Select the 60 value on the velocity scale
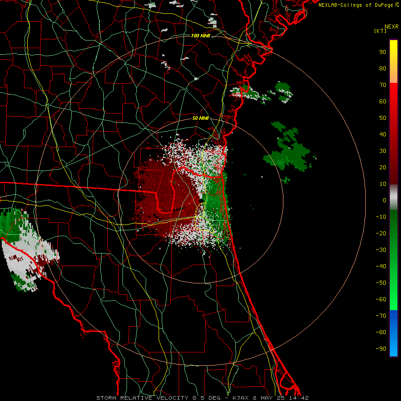 coord(383,101)
